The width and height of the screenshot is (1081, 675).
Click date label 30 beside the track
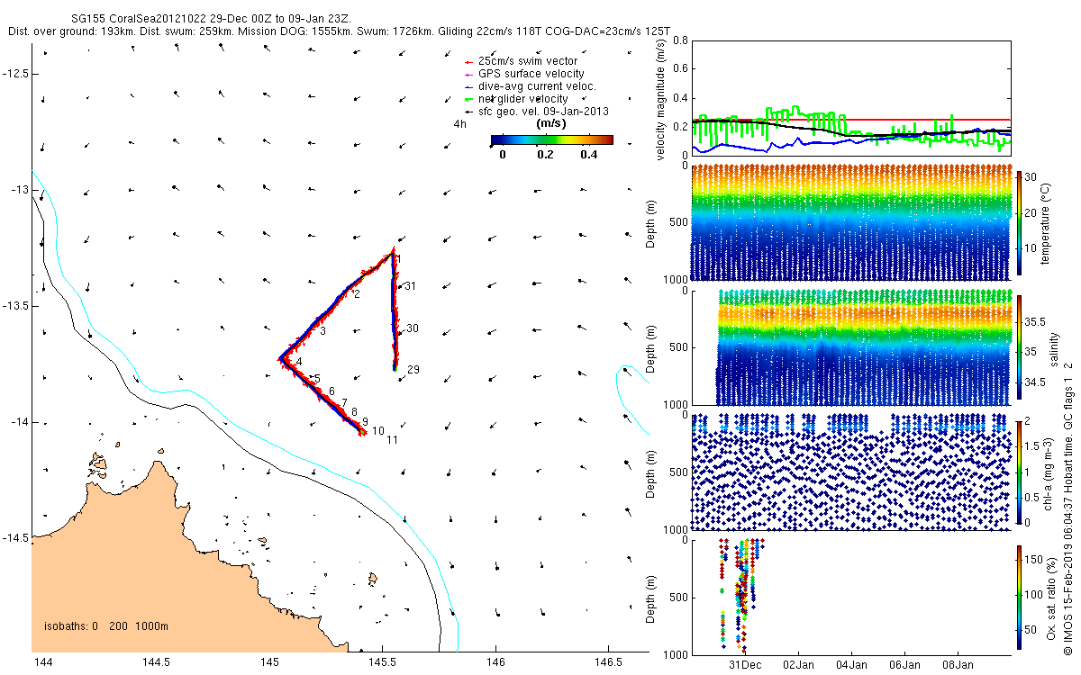(413, 328)
